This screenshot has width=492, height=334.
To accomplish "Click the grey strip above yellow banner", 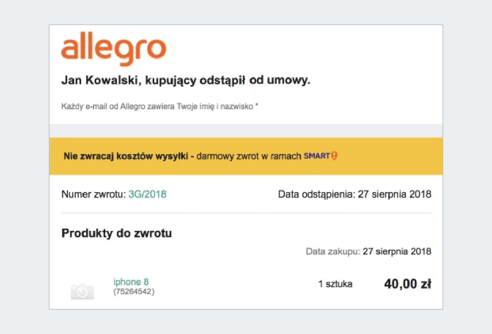I will point(246,131).
